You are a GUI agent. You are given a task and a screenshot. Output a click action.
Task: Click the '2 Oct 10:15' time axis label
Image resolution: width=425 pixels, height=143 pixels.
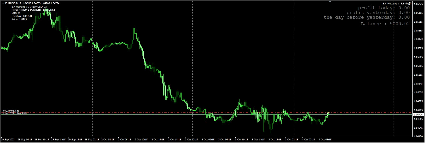pyautogui.click(x=141, y=140)
